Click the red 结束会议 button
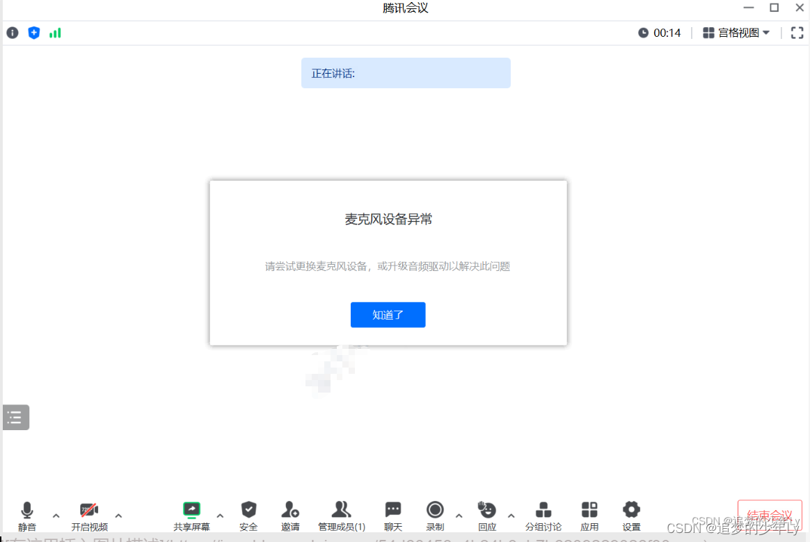This screenshot has height=542, width=810. [770, 514]
